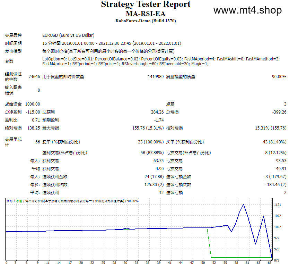Click average consecutive wins value 12
This screenshot has width=289, height=266.
pyautogui.click(x=161, y=193)
